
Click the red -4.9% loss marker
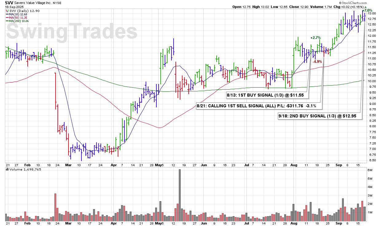(317, 62)
